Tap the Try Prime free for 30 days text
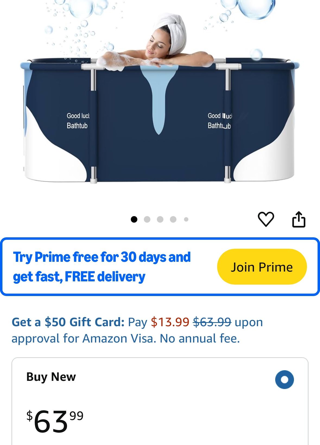This screenshot has height=445, width=320. pyautogui.click(x=102, y=257)
